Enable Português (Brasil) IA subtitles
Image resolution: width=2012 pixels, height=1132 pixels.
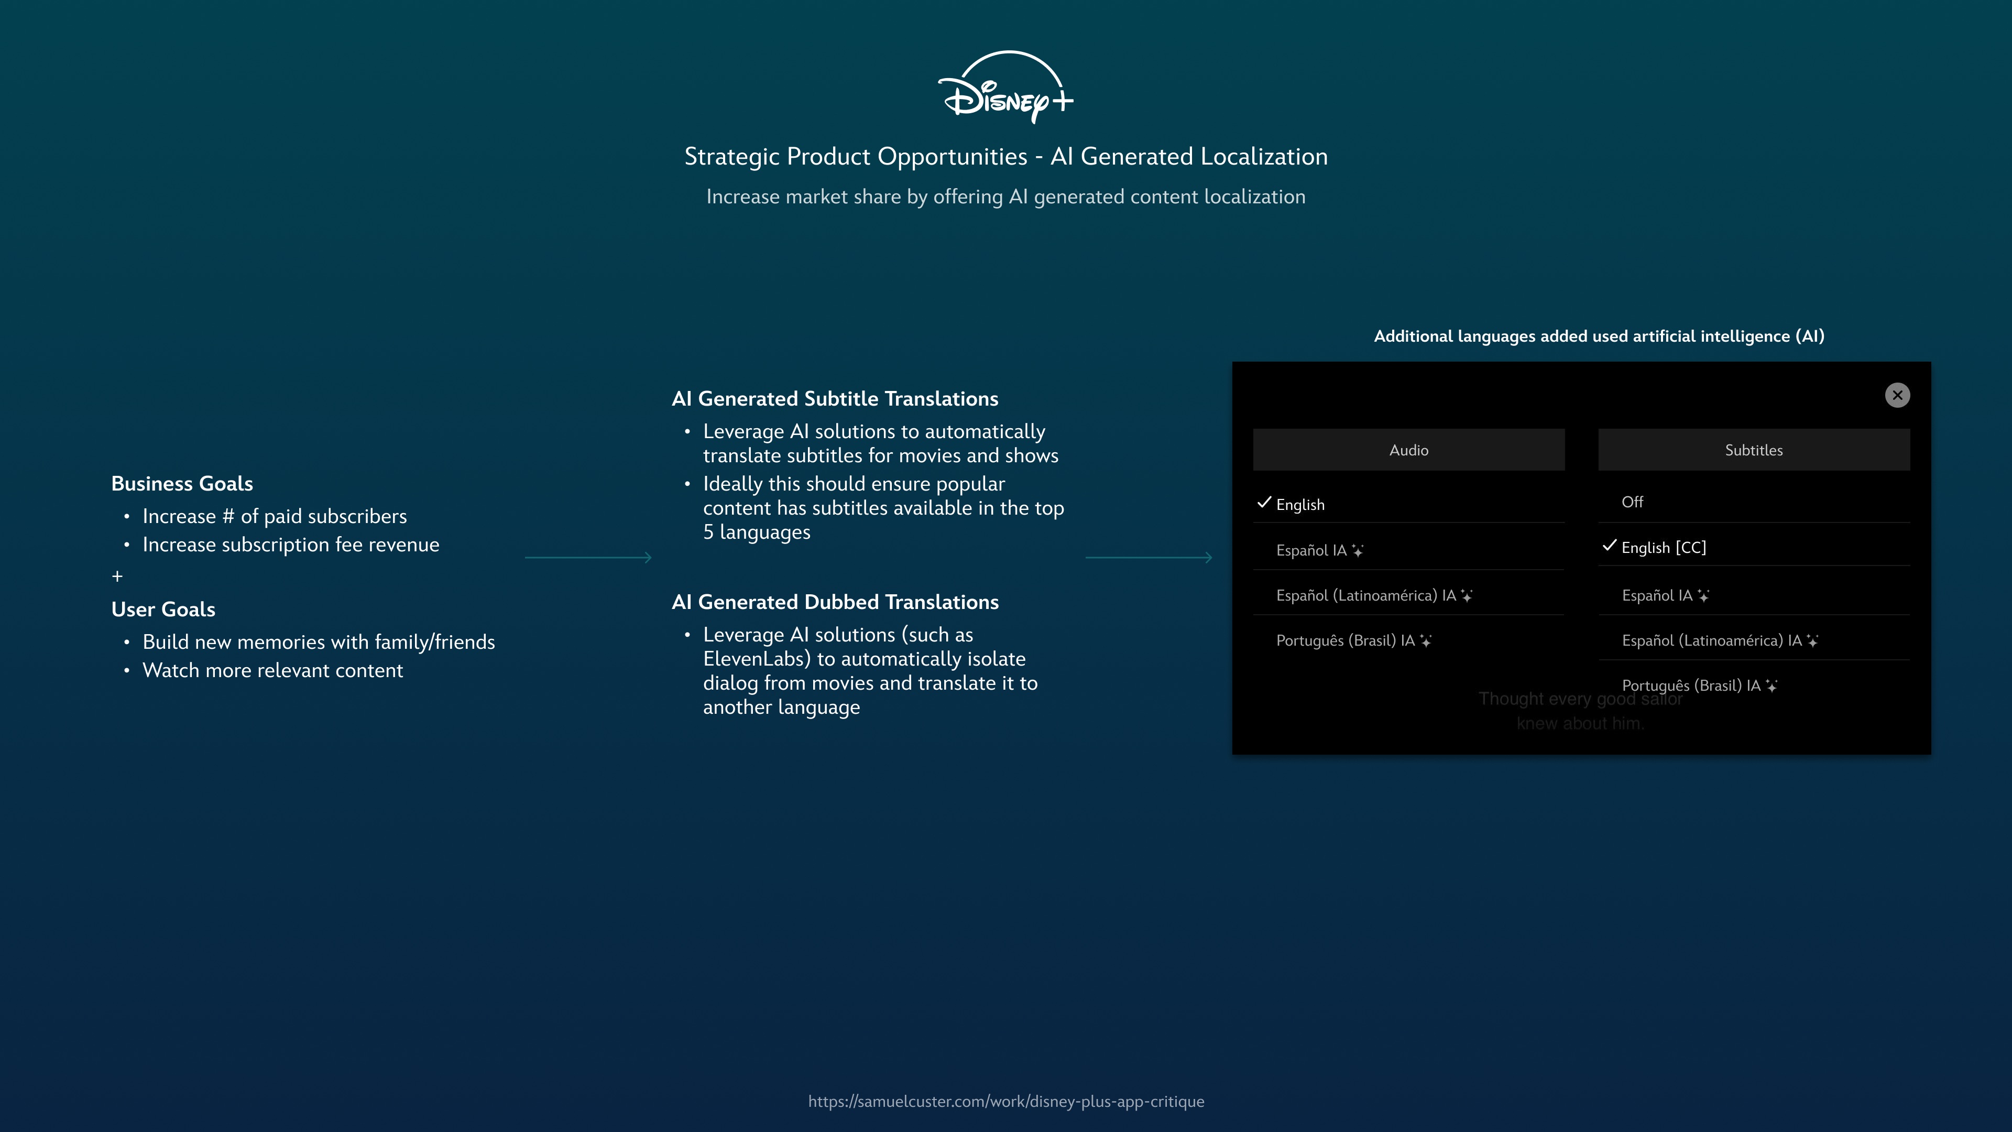1691,686
